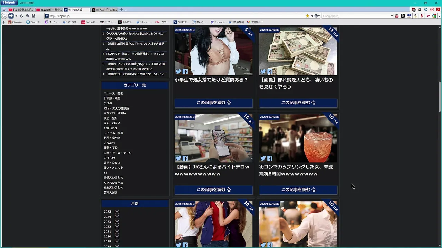Click the Google Maps search engine icon
This screenshot has height=248, width=442.
click(434, 16)
